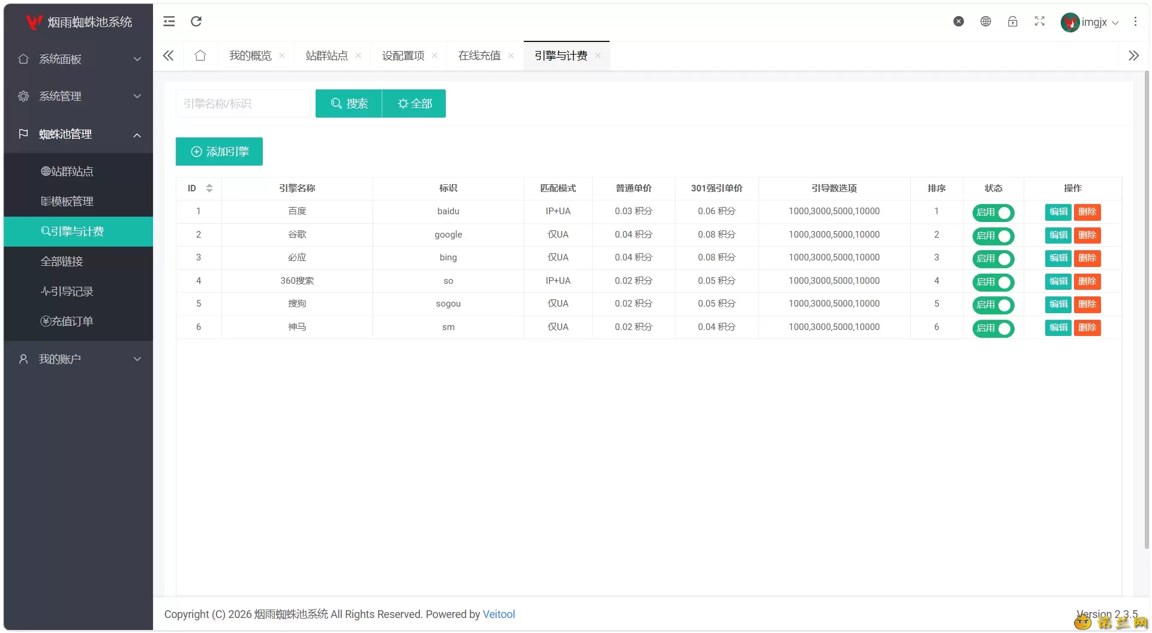Toggle 启用 status switch for 谷歌
This screenshot has height=633, width=1152.
click(x=993, y=236)
